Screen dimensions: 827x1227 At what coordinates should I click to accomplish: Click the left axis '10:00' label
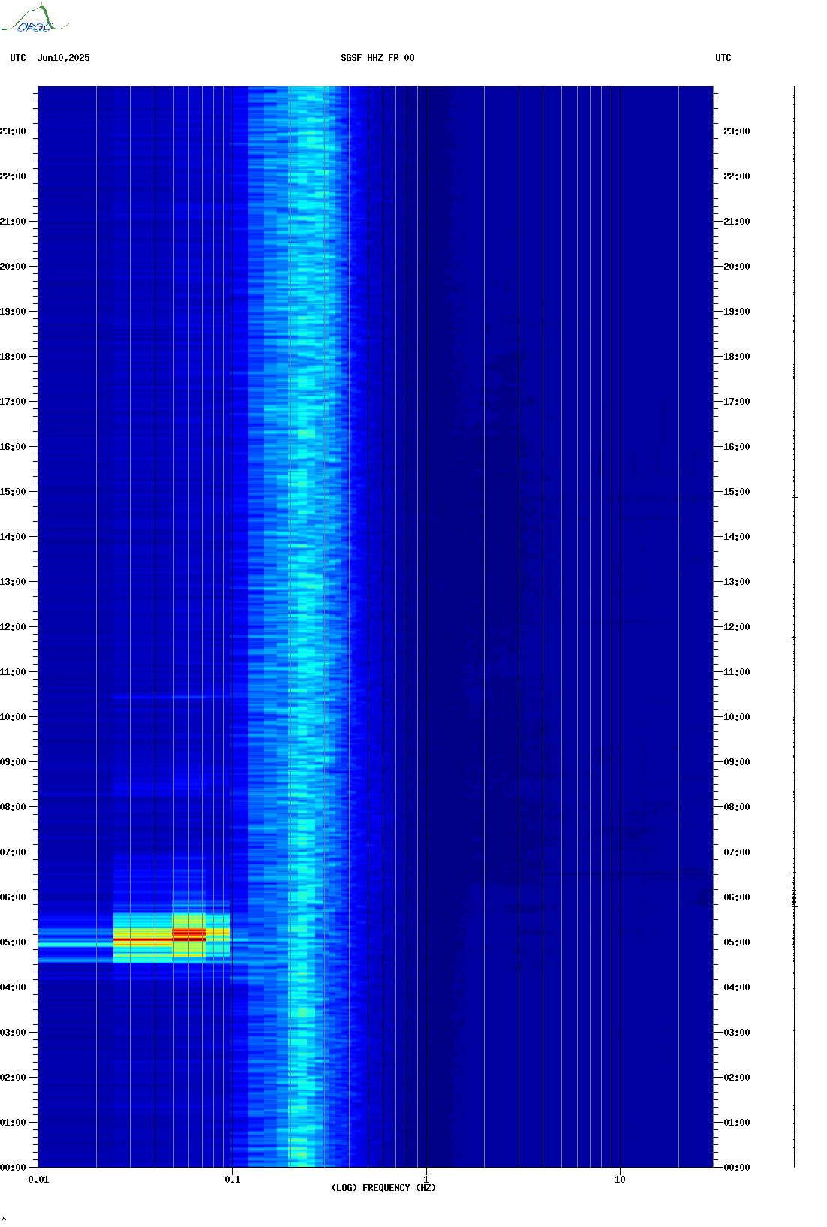point(13,717)
